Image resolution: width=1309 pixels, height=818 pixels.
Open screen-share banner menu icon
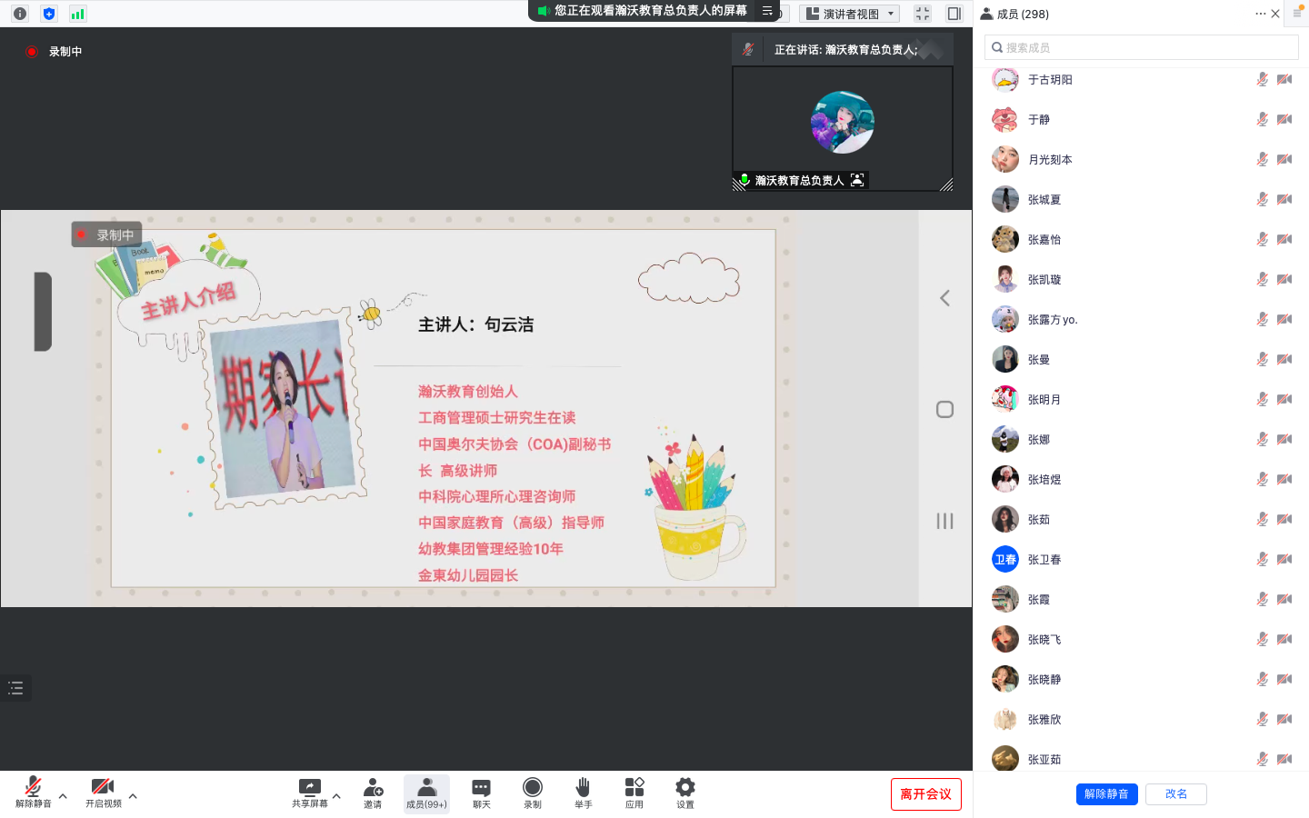(767, 11)
